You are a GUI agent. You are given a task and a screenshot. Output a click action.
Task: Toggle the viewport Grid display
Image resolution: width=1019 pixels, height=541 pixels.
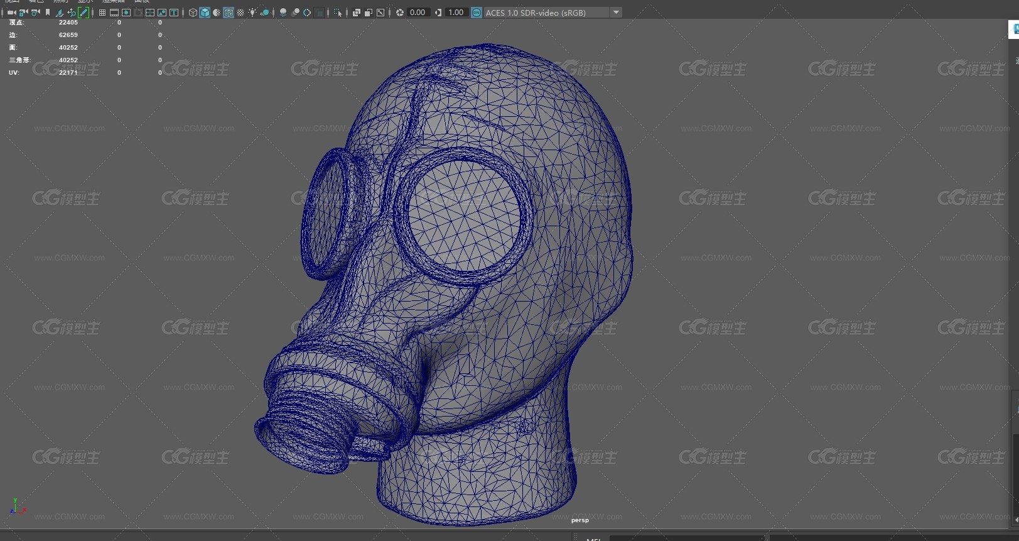pos(102,13)
